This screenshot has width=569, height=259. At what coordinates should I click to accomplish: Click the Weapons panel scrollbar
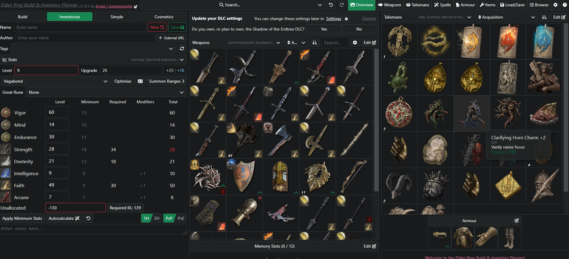(x=377, y=120)
